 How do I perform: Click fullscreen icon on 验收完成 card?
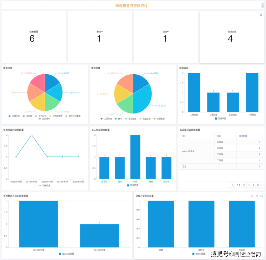coord(261,15)
